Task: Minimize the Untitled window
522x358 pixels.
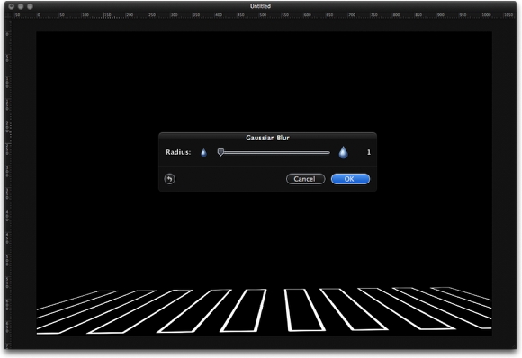Action: [21, 6]
